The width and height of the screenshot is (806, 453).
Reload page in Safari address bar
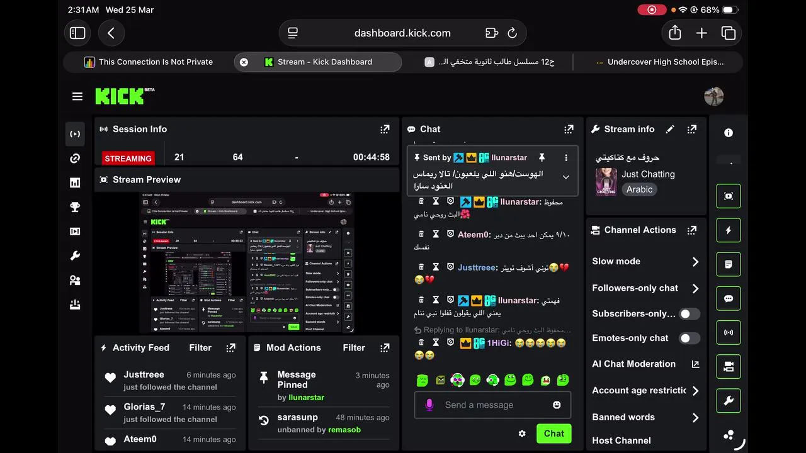pyautogui.click(x=512, y=33)
